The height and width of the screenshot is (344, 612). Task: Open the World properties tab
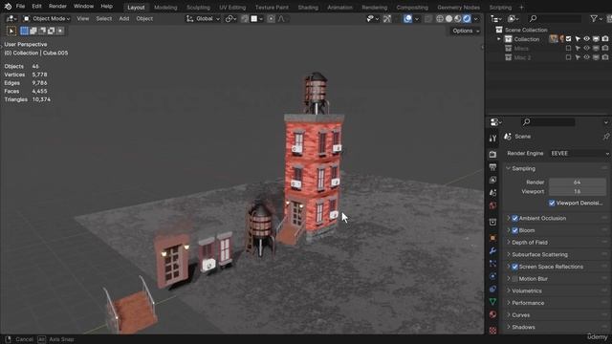[492, 206]
